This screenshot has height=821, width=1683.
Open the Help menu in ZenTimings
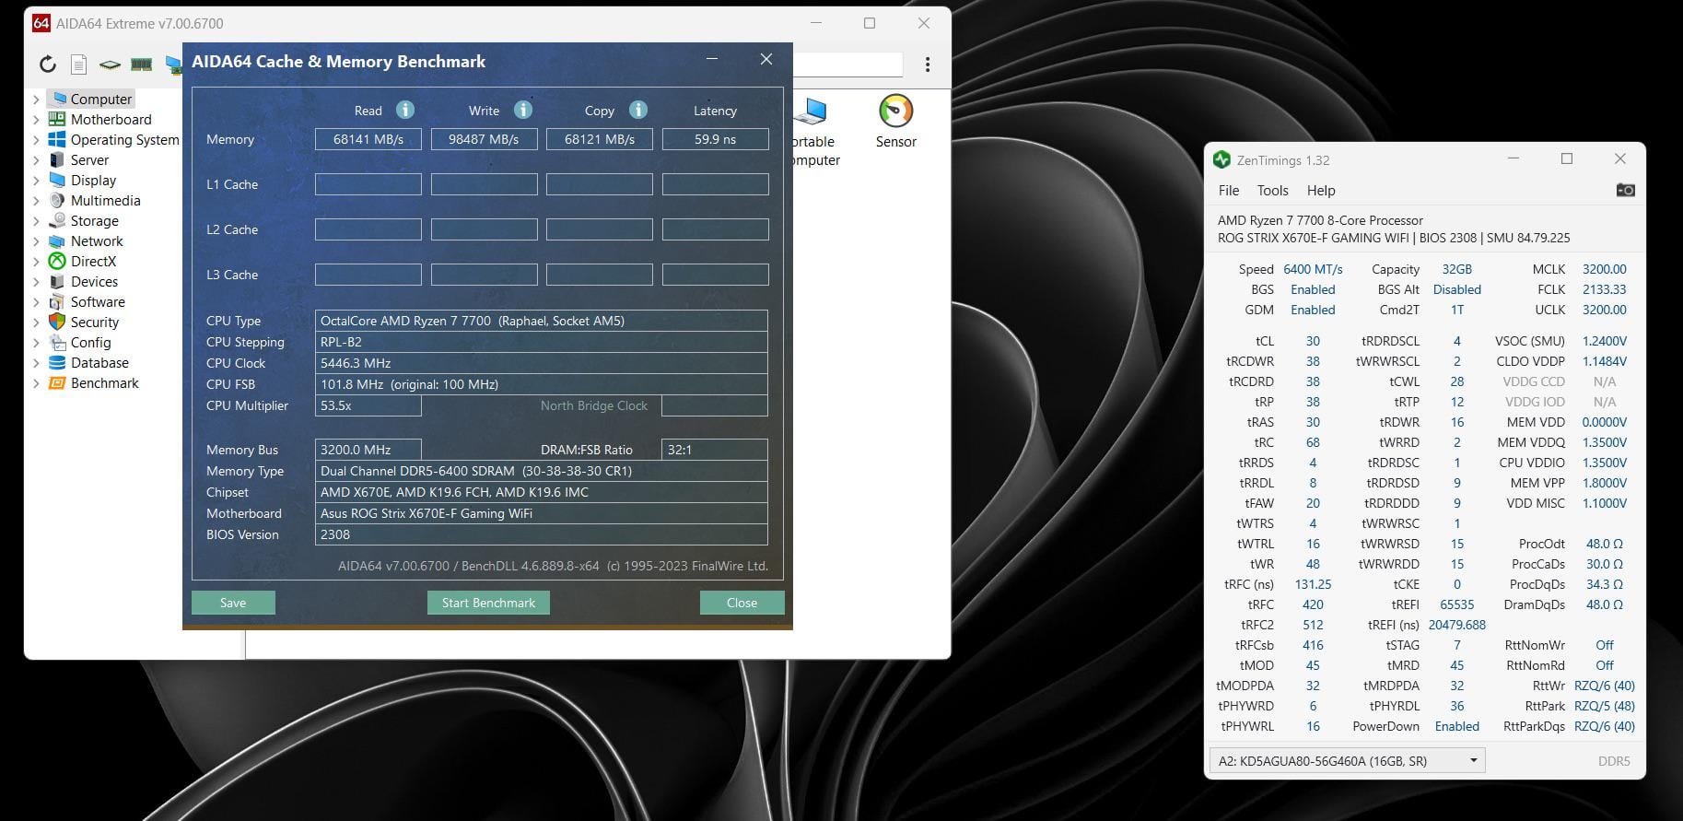pos(1320,190)
